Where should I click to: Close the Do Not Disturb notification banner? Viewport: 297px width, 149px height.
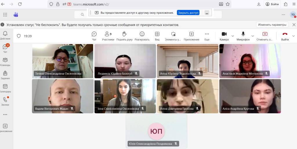click(x=294, y=25)
